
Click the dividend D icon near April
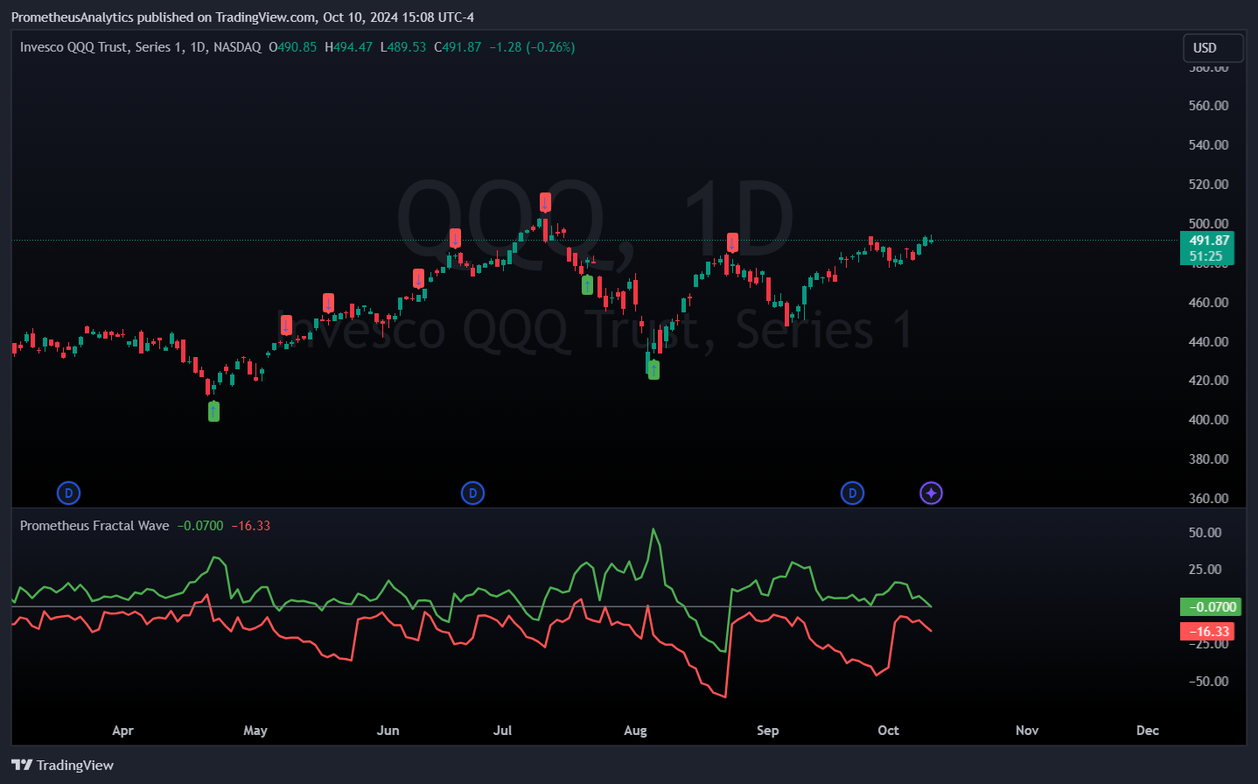(x=68, y=493)
